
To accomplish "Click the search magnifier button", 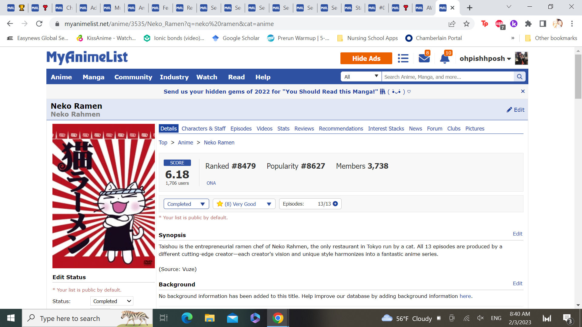I will click(520, 77).
